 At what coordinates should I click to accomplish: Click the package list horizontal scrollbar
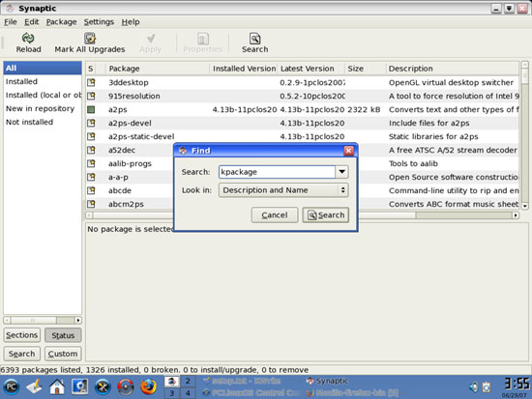click(x=302, y=215)
